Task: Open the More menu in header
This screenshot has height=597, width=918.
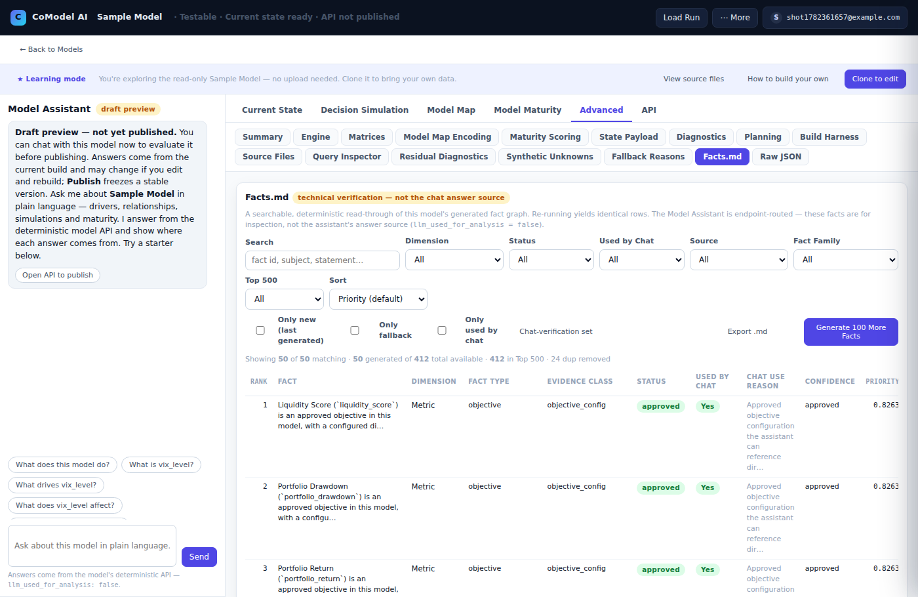Action: (x=735, y=18)
